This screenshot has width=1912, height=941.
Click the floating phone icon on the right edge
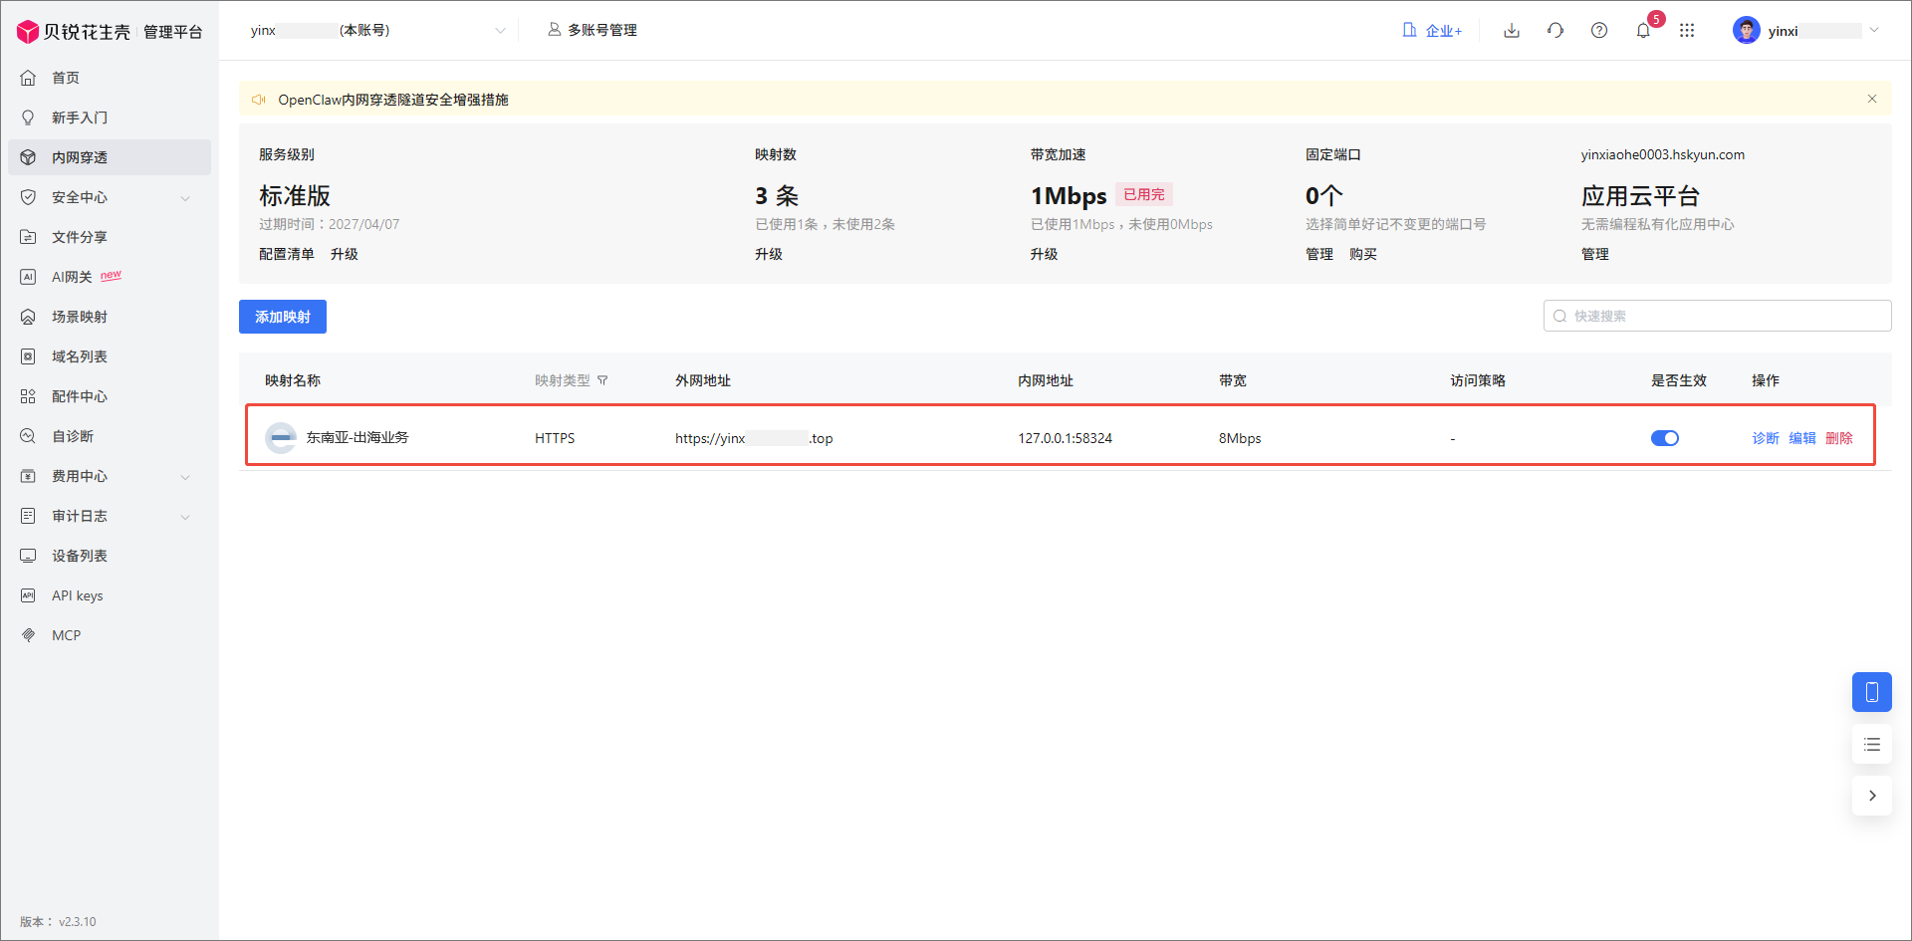click(x=1872, y=691)
